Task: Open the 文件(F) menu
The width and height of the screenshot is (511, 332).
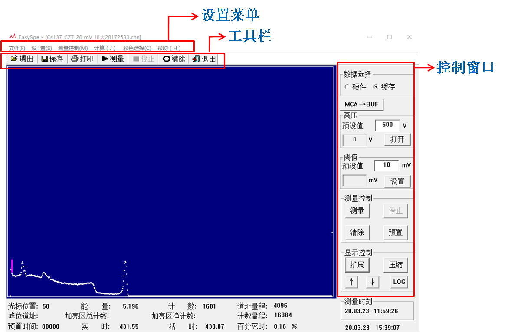Action: 17,48
